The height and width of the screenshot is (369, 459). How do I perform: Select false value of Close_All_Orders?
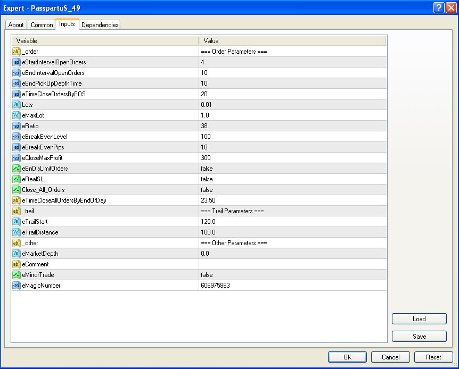click(x=207, y=190)
